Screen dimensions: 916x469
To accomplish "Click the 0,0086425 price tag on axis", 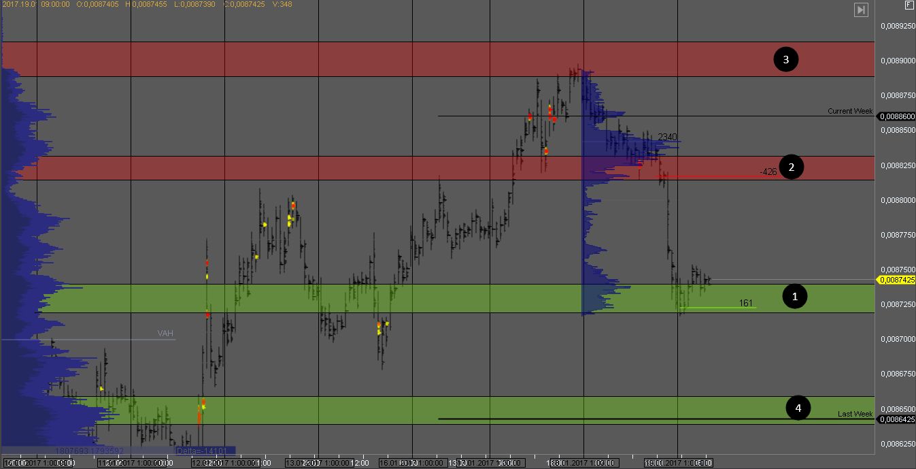I will pos(896,419).
